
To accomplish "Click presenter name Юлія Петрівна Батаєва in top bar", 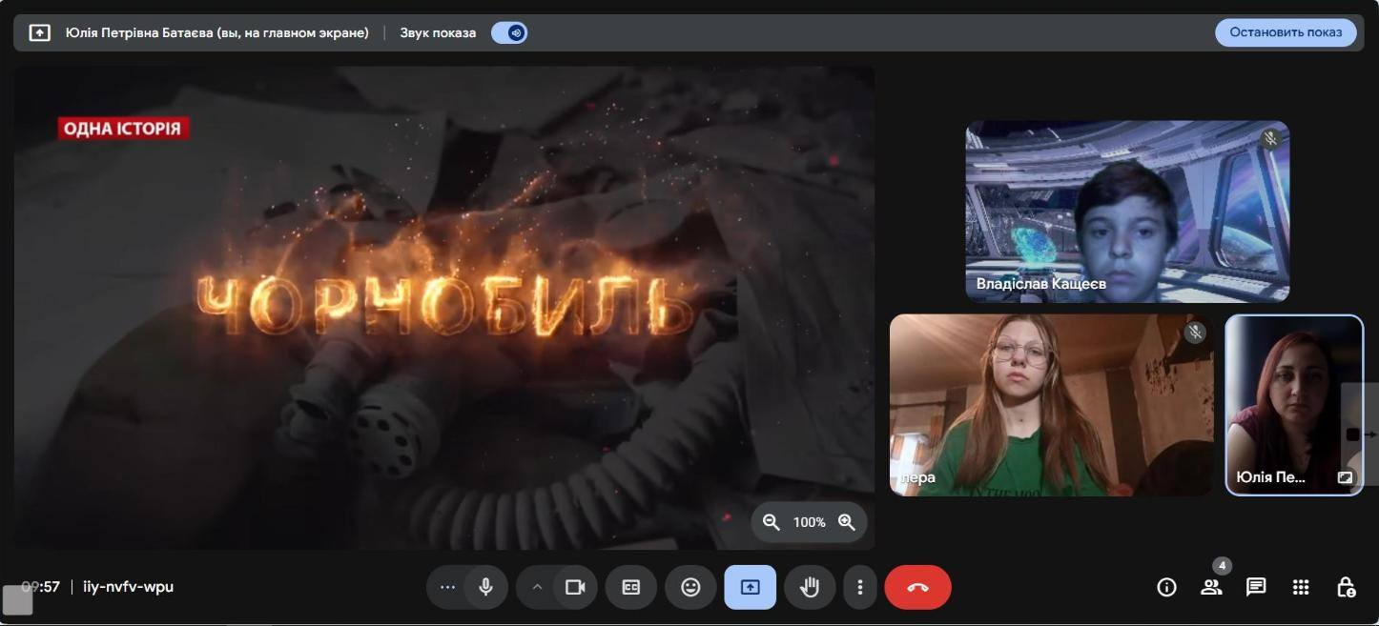I will point(217,33).
